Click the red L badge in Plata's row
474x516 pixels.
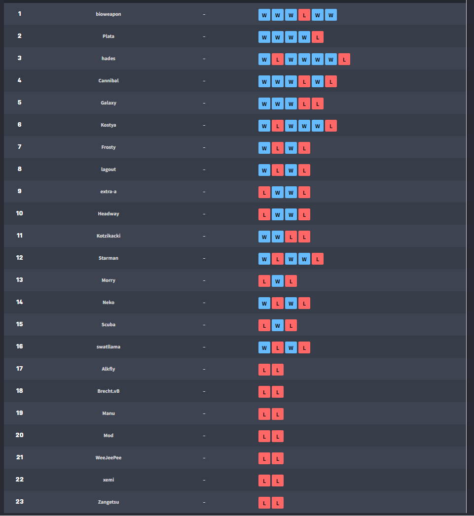[x=317, y=37]
